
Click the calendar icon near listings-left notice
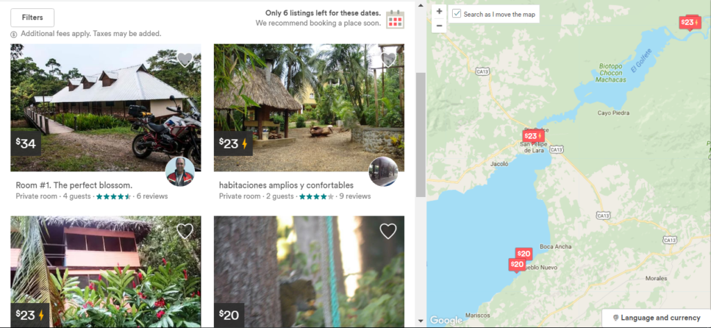[395, 19]
